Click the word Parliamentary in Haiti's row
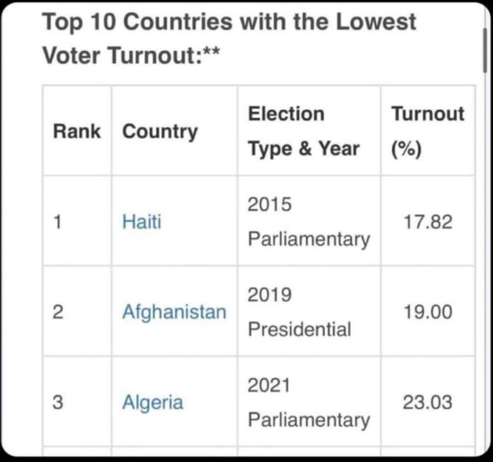This screenshot has height=462, width=493. (x=308, y=240)
